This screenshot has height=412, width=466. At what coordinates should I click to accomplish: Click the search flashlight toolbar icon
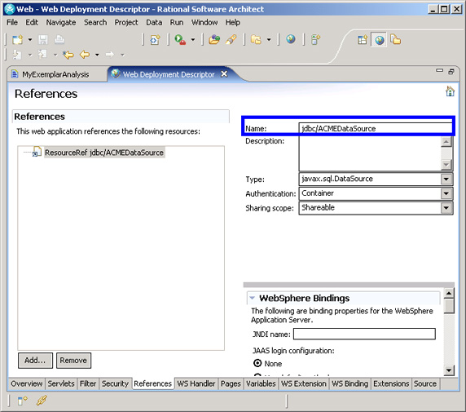[231, 40]
